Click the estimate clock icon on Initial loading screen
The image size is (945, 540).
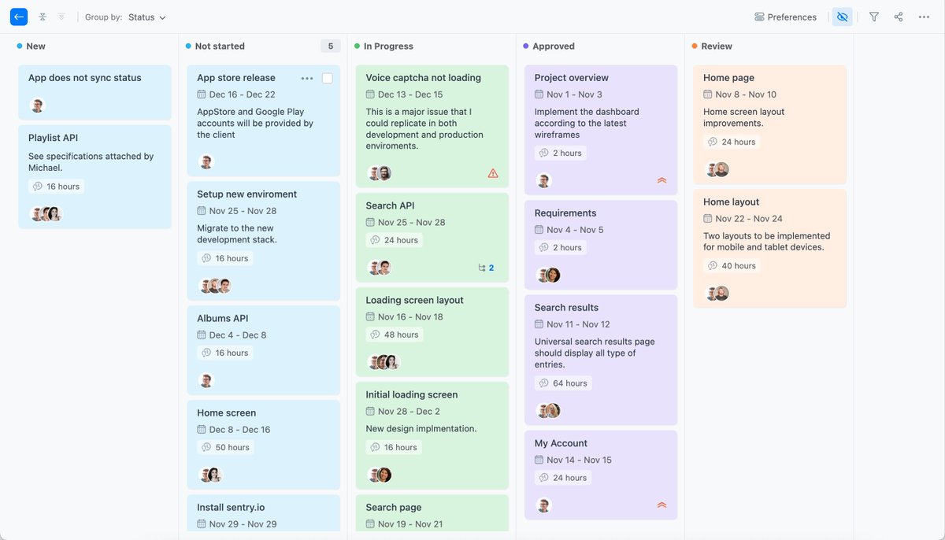(376, 448)
